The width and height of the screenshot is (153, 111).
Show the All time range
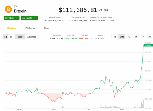[x=150, y=37]
